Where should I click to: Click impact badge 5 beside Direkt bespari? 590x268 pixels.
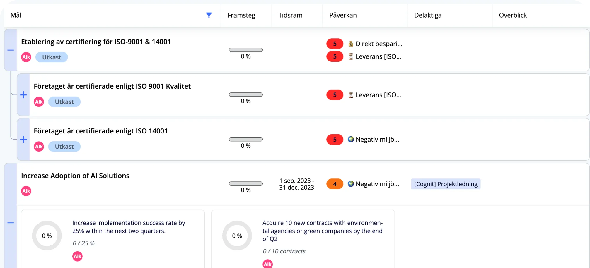(335, 44)
